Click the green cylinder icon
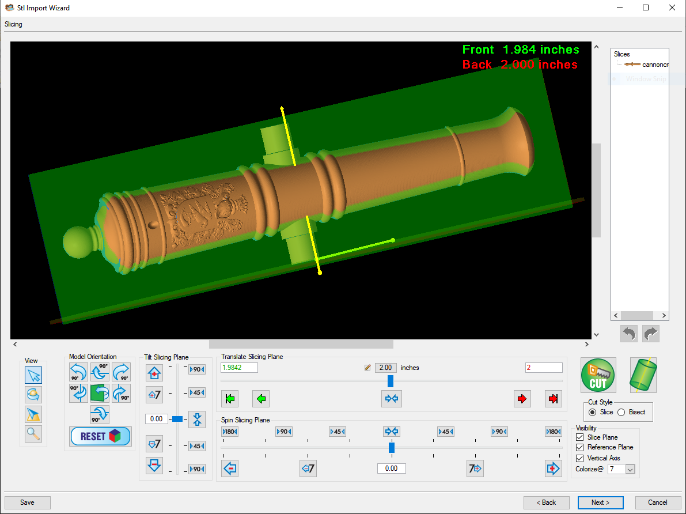Image resolution: width=686 pixels, height=514 pixels. coord(643,375)
